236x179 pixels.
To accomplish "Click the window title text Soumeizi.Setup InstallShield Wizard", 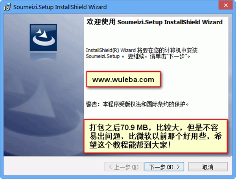I will (x=60, y=7).
